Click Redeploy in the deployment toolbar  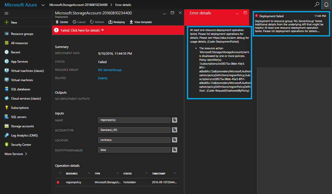click(x=117, y=22)
